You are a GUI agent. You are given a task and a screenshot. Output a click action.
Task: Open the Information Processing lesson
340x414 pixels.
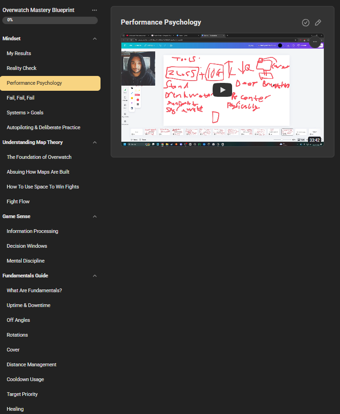pyautogui.click(x=50, y=231)
